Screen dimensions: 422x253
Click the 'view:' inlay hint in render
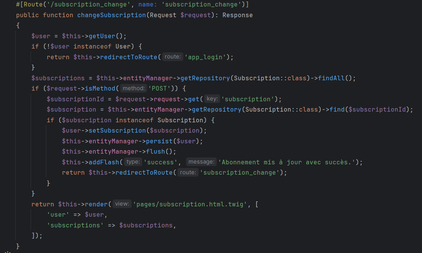coord(122,204)
